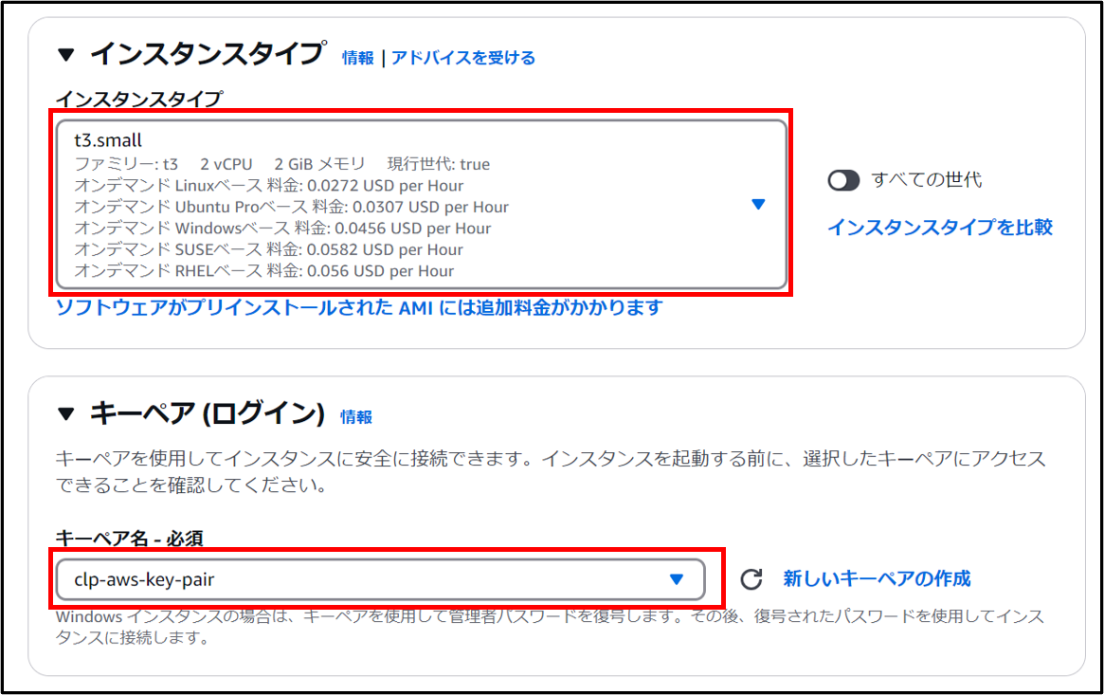Click the blue arrow in instance type selector

click(x=757, y=204)
